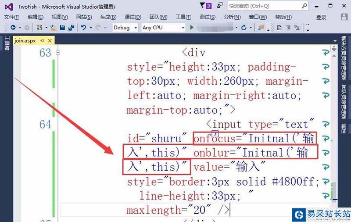Click the navigate forward arrow icon

[x=27, y=28]
